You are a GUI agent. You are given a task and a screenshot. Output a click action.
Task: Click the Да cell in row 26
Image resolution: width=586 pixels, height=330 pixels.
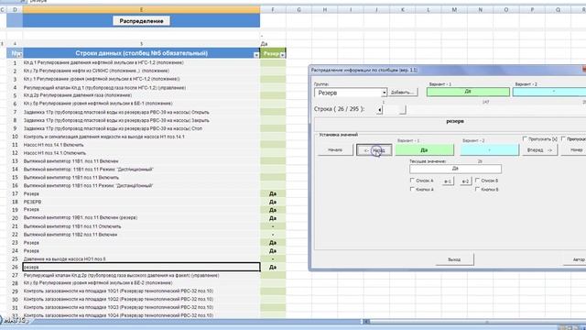tap(273, 267)
